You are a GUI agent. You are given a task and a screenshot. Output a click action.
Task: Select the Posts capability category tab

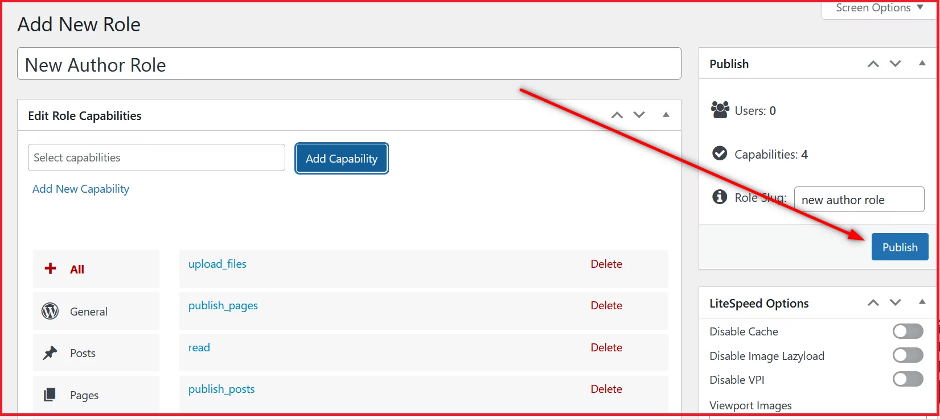coord(96,353)
